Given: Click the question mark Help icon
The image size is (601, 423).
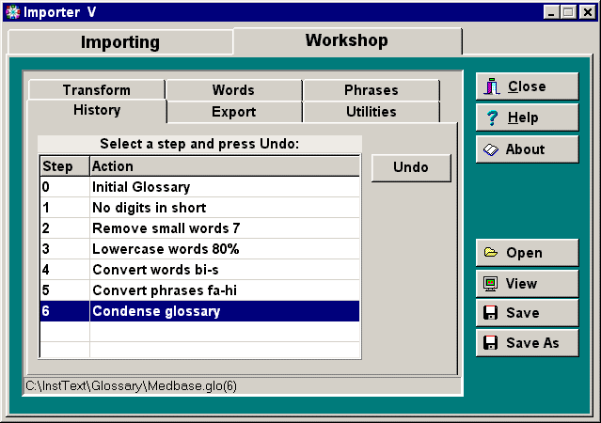Looking at the screenshot, I should [492, 117].
